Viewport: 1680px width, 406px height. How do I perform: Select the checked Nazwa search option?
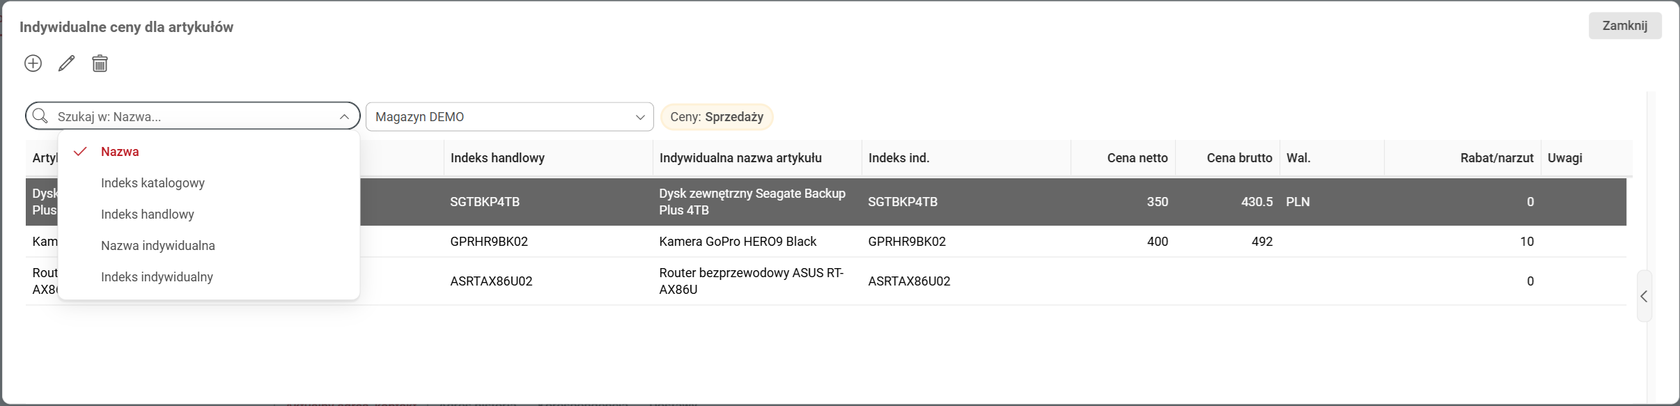(x=120, y=152)
